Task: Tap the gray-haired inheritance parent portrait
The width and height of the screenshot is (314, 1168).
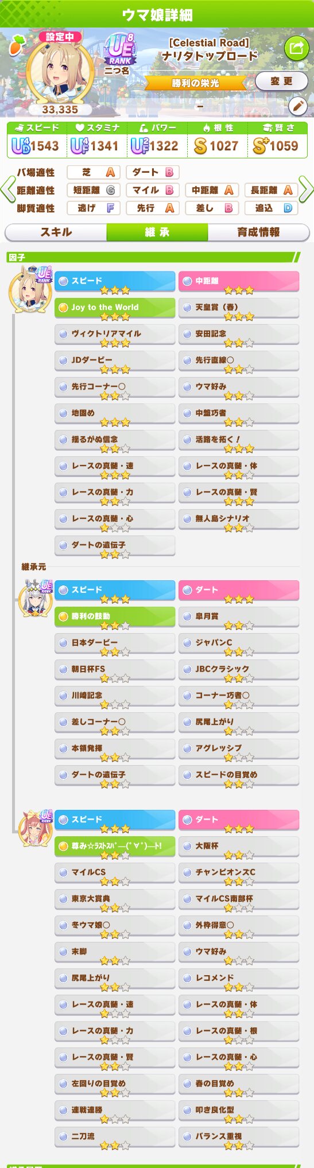Action: [36, 599]
